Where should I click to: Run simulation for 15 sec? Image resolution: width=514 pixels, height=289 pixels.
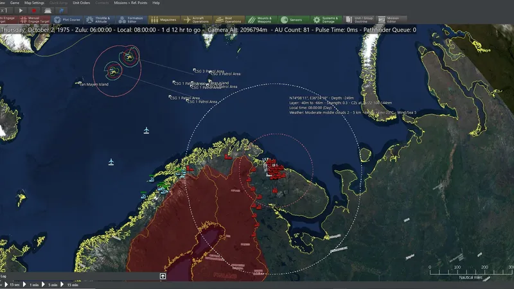[13, 285]
